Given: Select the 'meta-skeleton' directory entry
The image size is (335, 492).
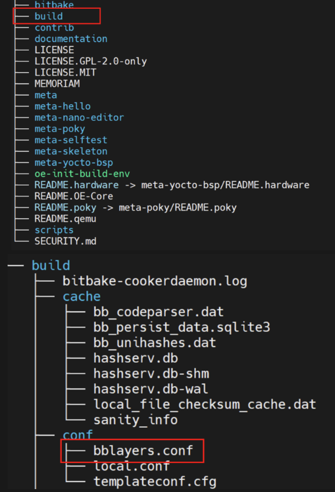Looking at the screenshot, I should pyautogui.click(x=71, y=151).
